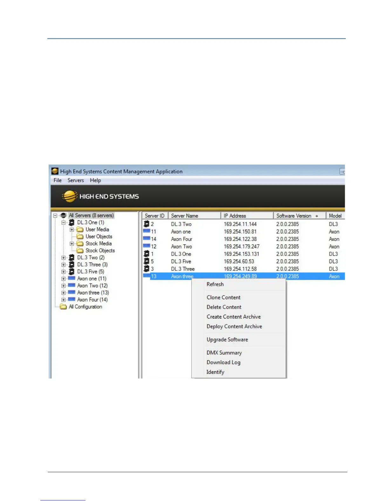
Task: Sort by the Server Name column header
Action: coord(194,216)
